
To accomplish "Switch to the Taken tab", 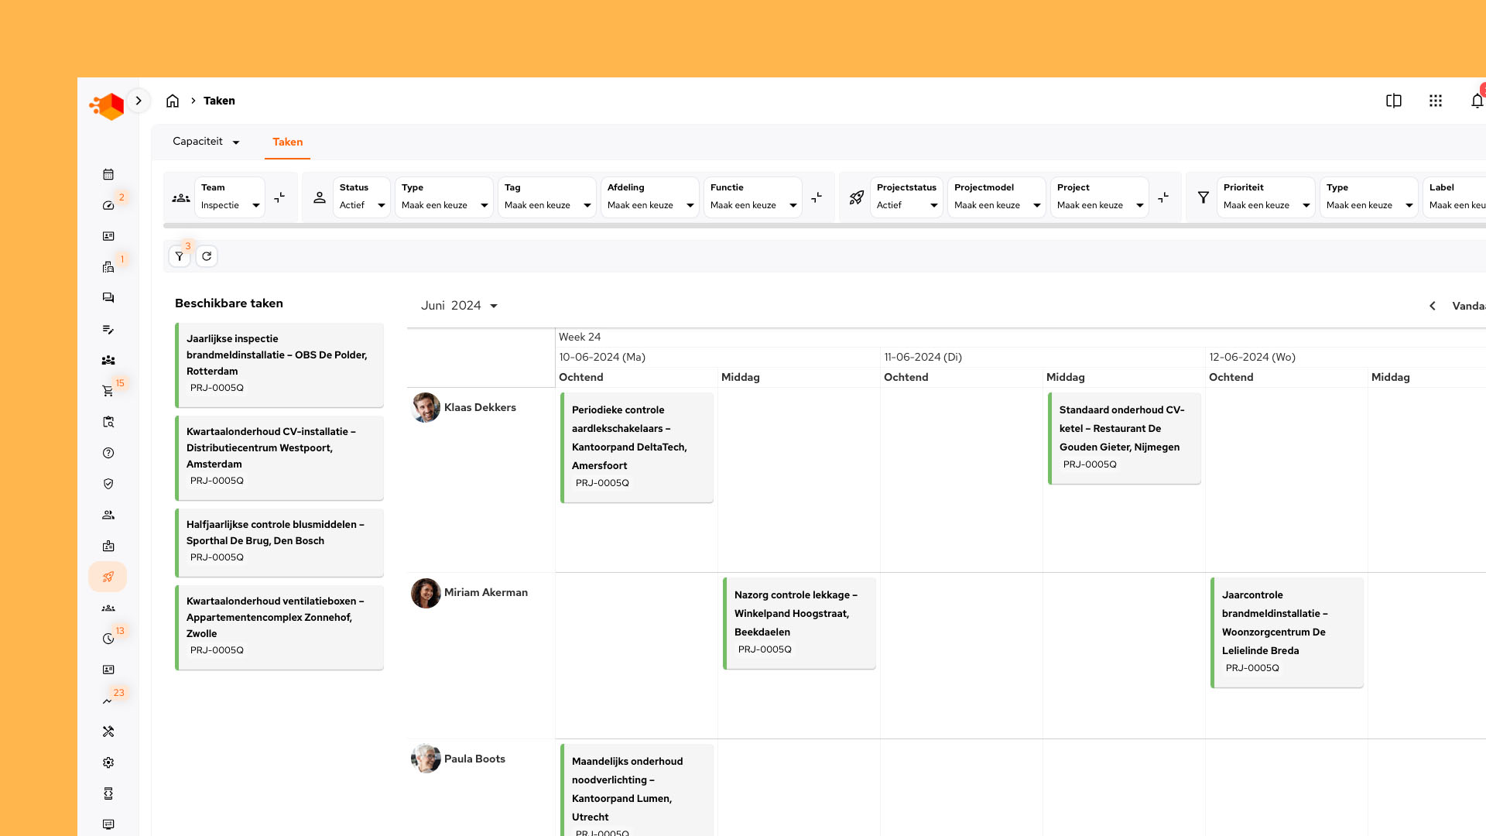I will coord(287,142).
